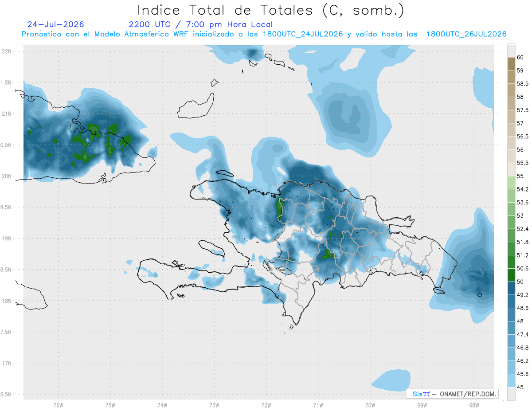
Task: Click the longitude label "70W"
Action: (370, 405)
